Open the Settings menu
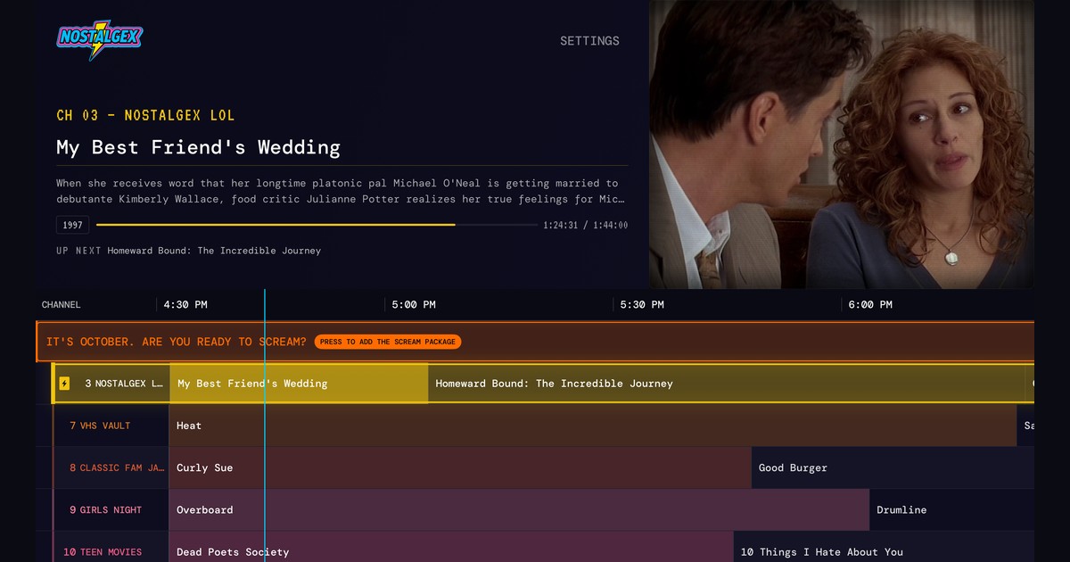 coord(589,41)
